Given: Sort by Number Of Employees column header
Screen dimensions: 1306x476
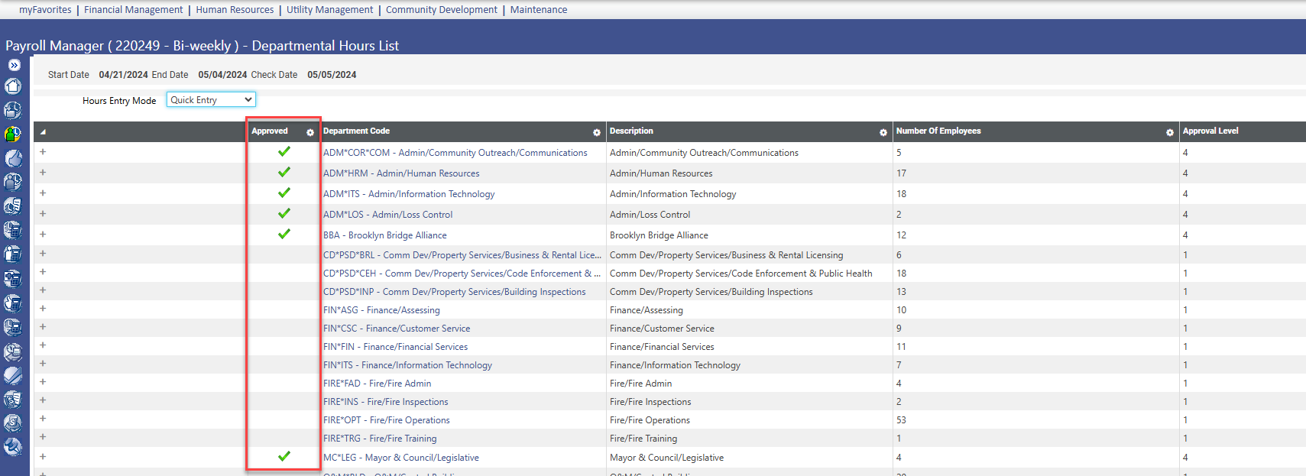Looking at the screenshot, I should click(x=938, y=131).
